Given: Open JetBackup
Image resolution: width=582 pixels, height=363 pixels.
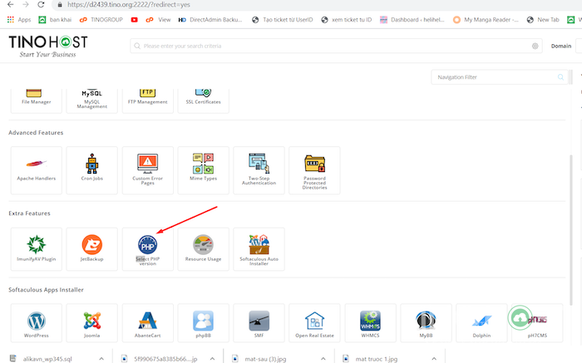Looking at the screenshot, I should (x=92, y=249).
